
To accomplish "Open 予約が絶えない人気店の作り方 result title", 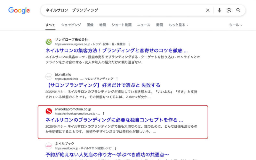I will pos(107,155).
